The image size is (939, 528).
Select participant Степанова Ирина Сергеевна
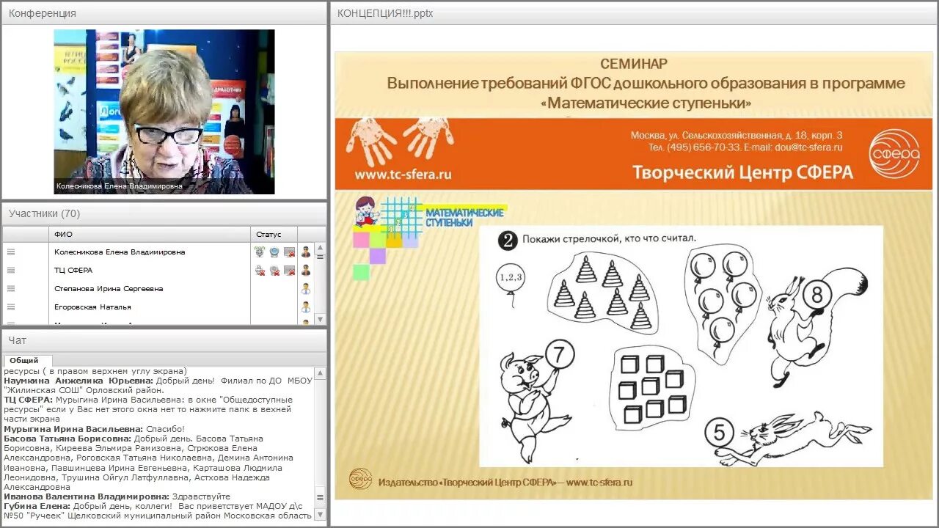(109, 288)
